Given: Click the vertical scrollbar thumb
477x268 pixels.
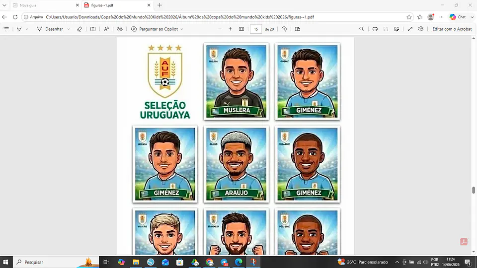Looking at the screenshot, I should [x=474, y=190].
